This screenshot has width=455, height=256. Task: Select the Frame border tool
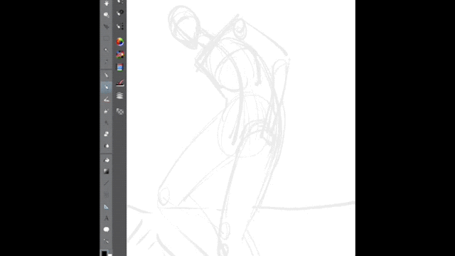pos(106,195)
